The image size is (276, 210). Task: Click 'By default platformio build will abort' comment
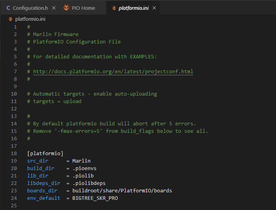(x=114, y=124)
